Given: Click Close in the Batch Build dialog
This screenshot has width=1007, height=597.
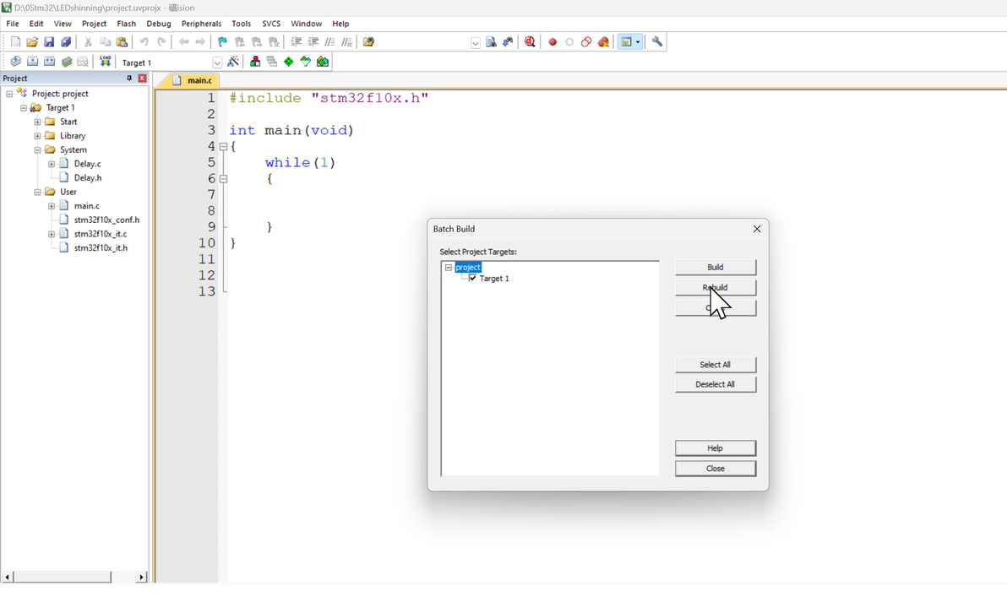Looking at the screenshot, I should 716,469.
